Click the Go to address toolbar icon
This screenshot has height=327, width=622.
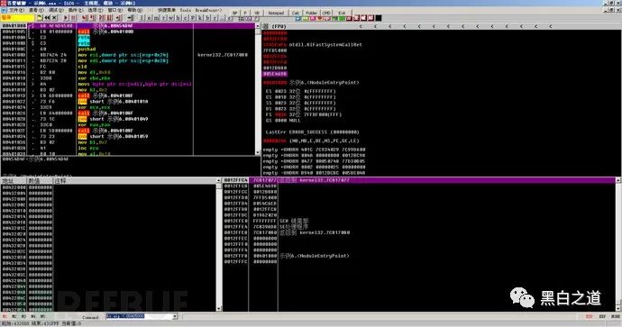click(130, 18)
